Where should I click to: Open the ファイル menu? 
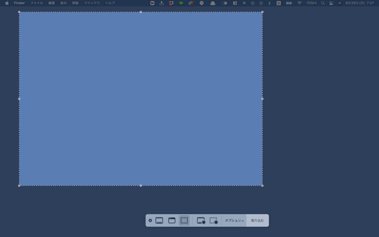point(37,3)
